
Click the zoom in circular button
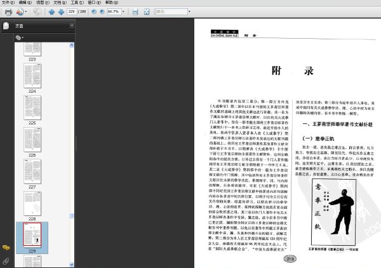coord(102,11)
